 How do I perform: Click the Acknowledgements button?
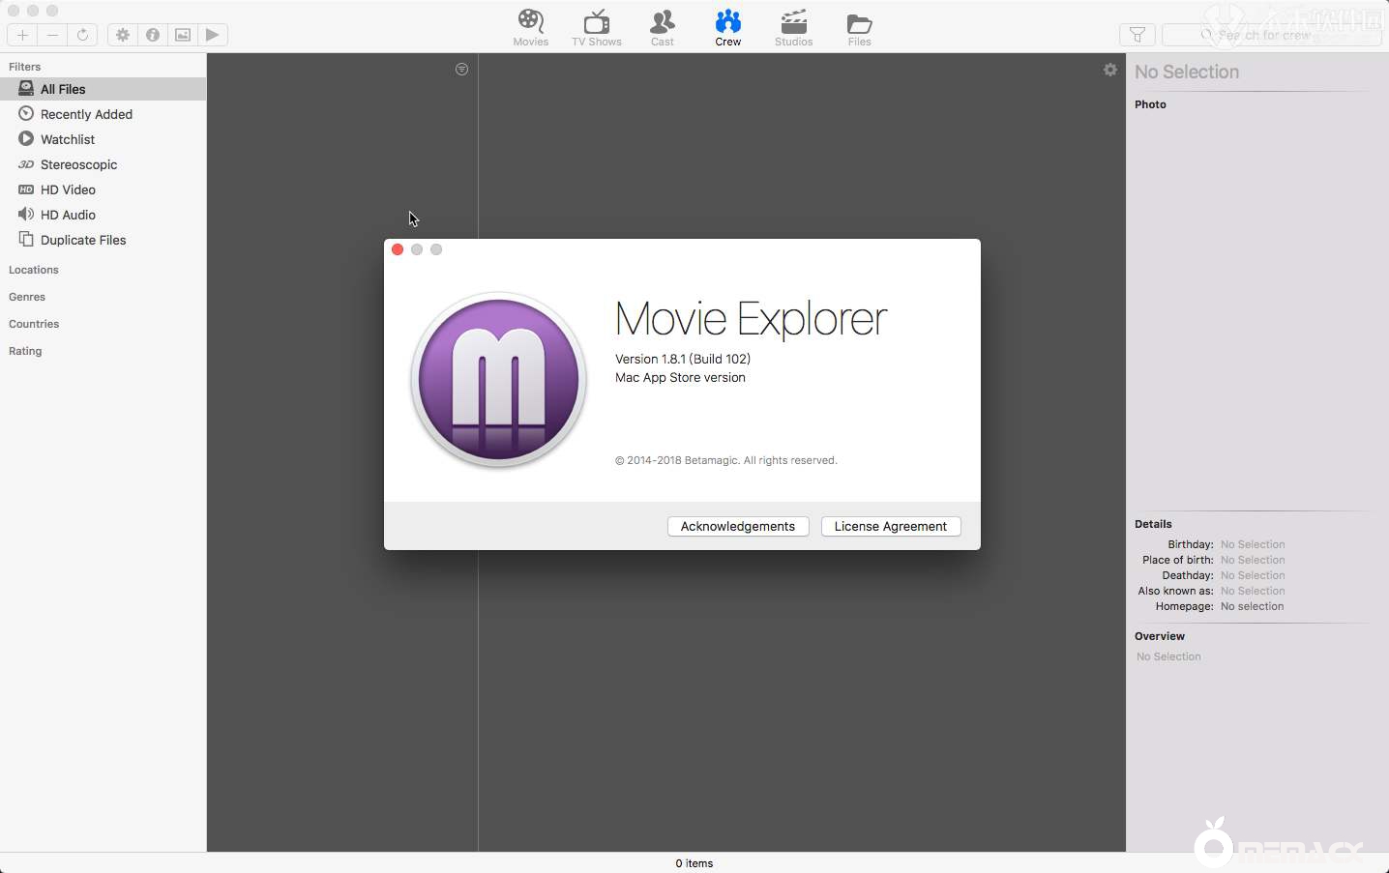[x=737, y=526]
